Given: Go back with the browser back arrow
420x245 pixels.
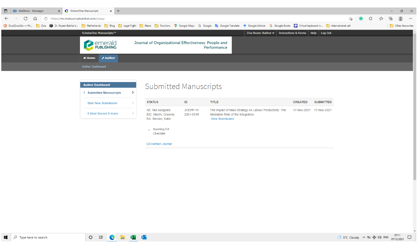Looking at the screenshot, I should pos(7,19).
